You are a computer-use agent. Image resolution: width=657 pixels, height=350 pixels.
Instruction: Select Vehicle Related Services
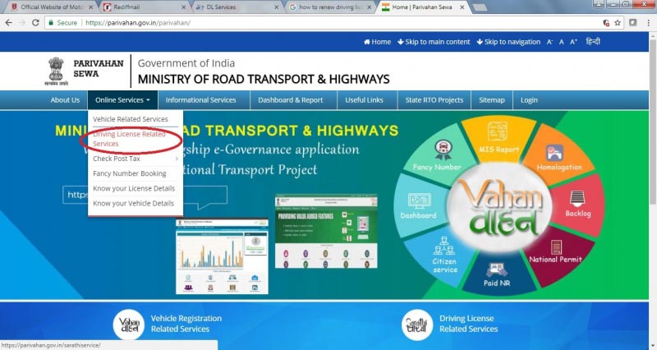click(136, 119)
